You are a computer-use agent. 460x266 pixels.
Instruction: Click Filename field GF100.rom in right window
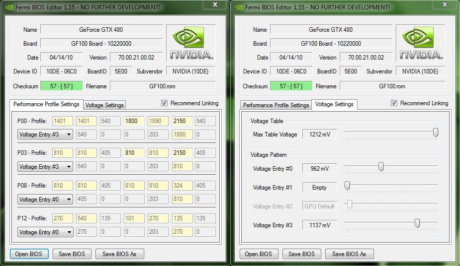[392, 86]
